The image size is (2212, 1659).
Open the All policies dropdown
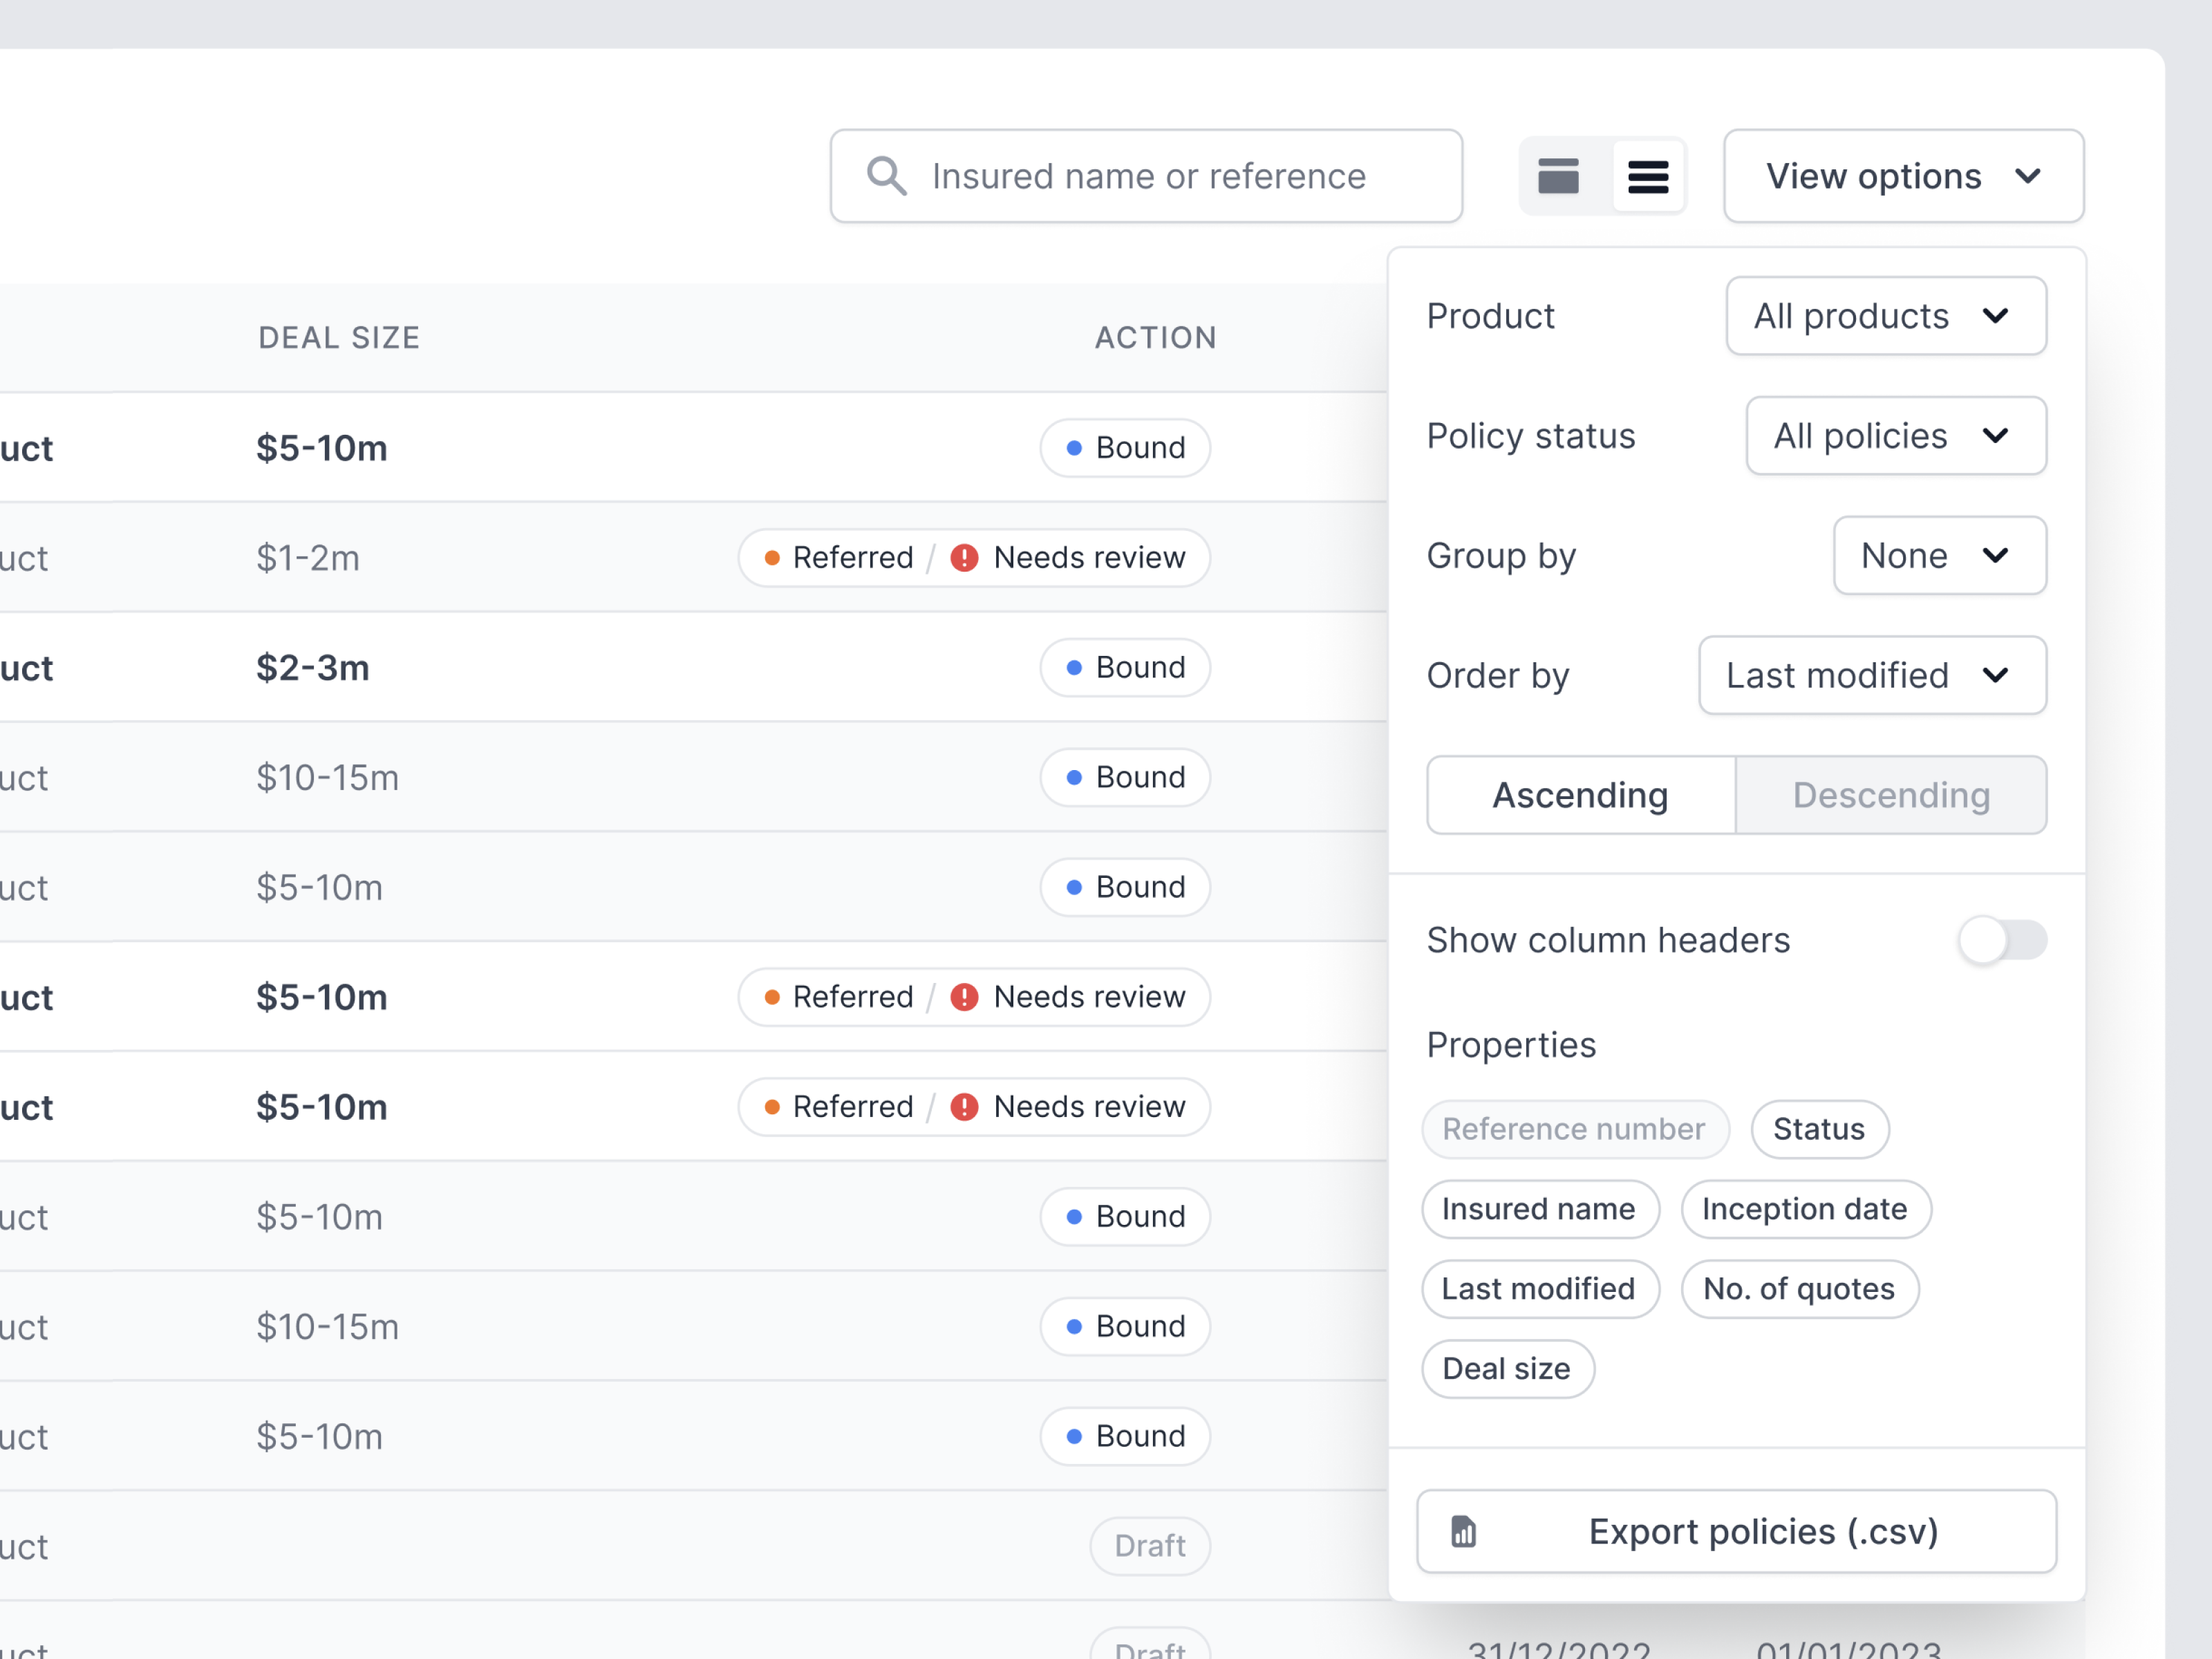tap(1895, 436)
